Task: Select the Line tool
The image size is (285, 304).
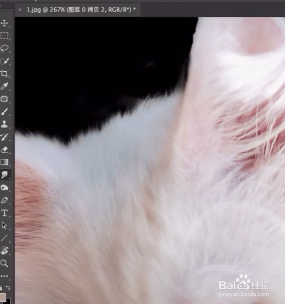Action: tap(4, 238)
